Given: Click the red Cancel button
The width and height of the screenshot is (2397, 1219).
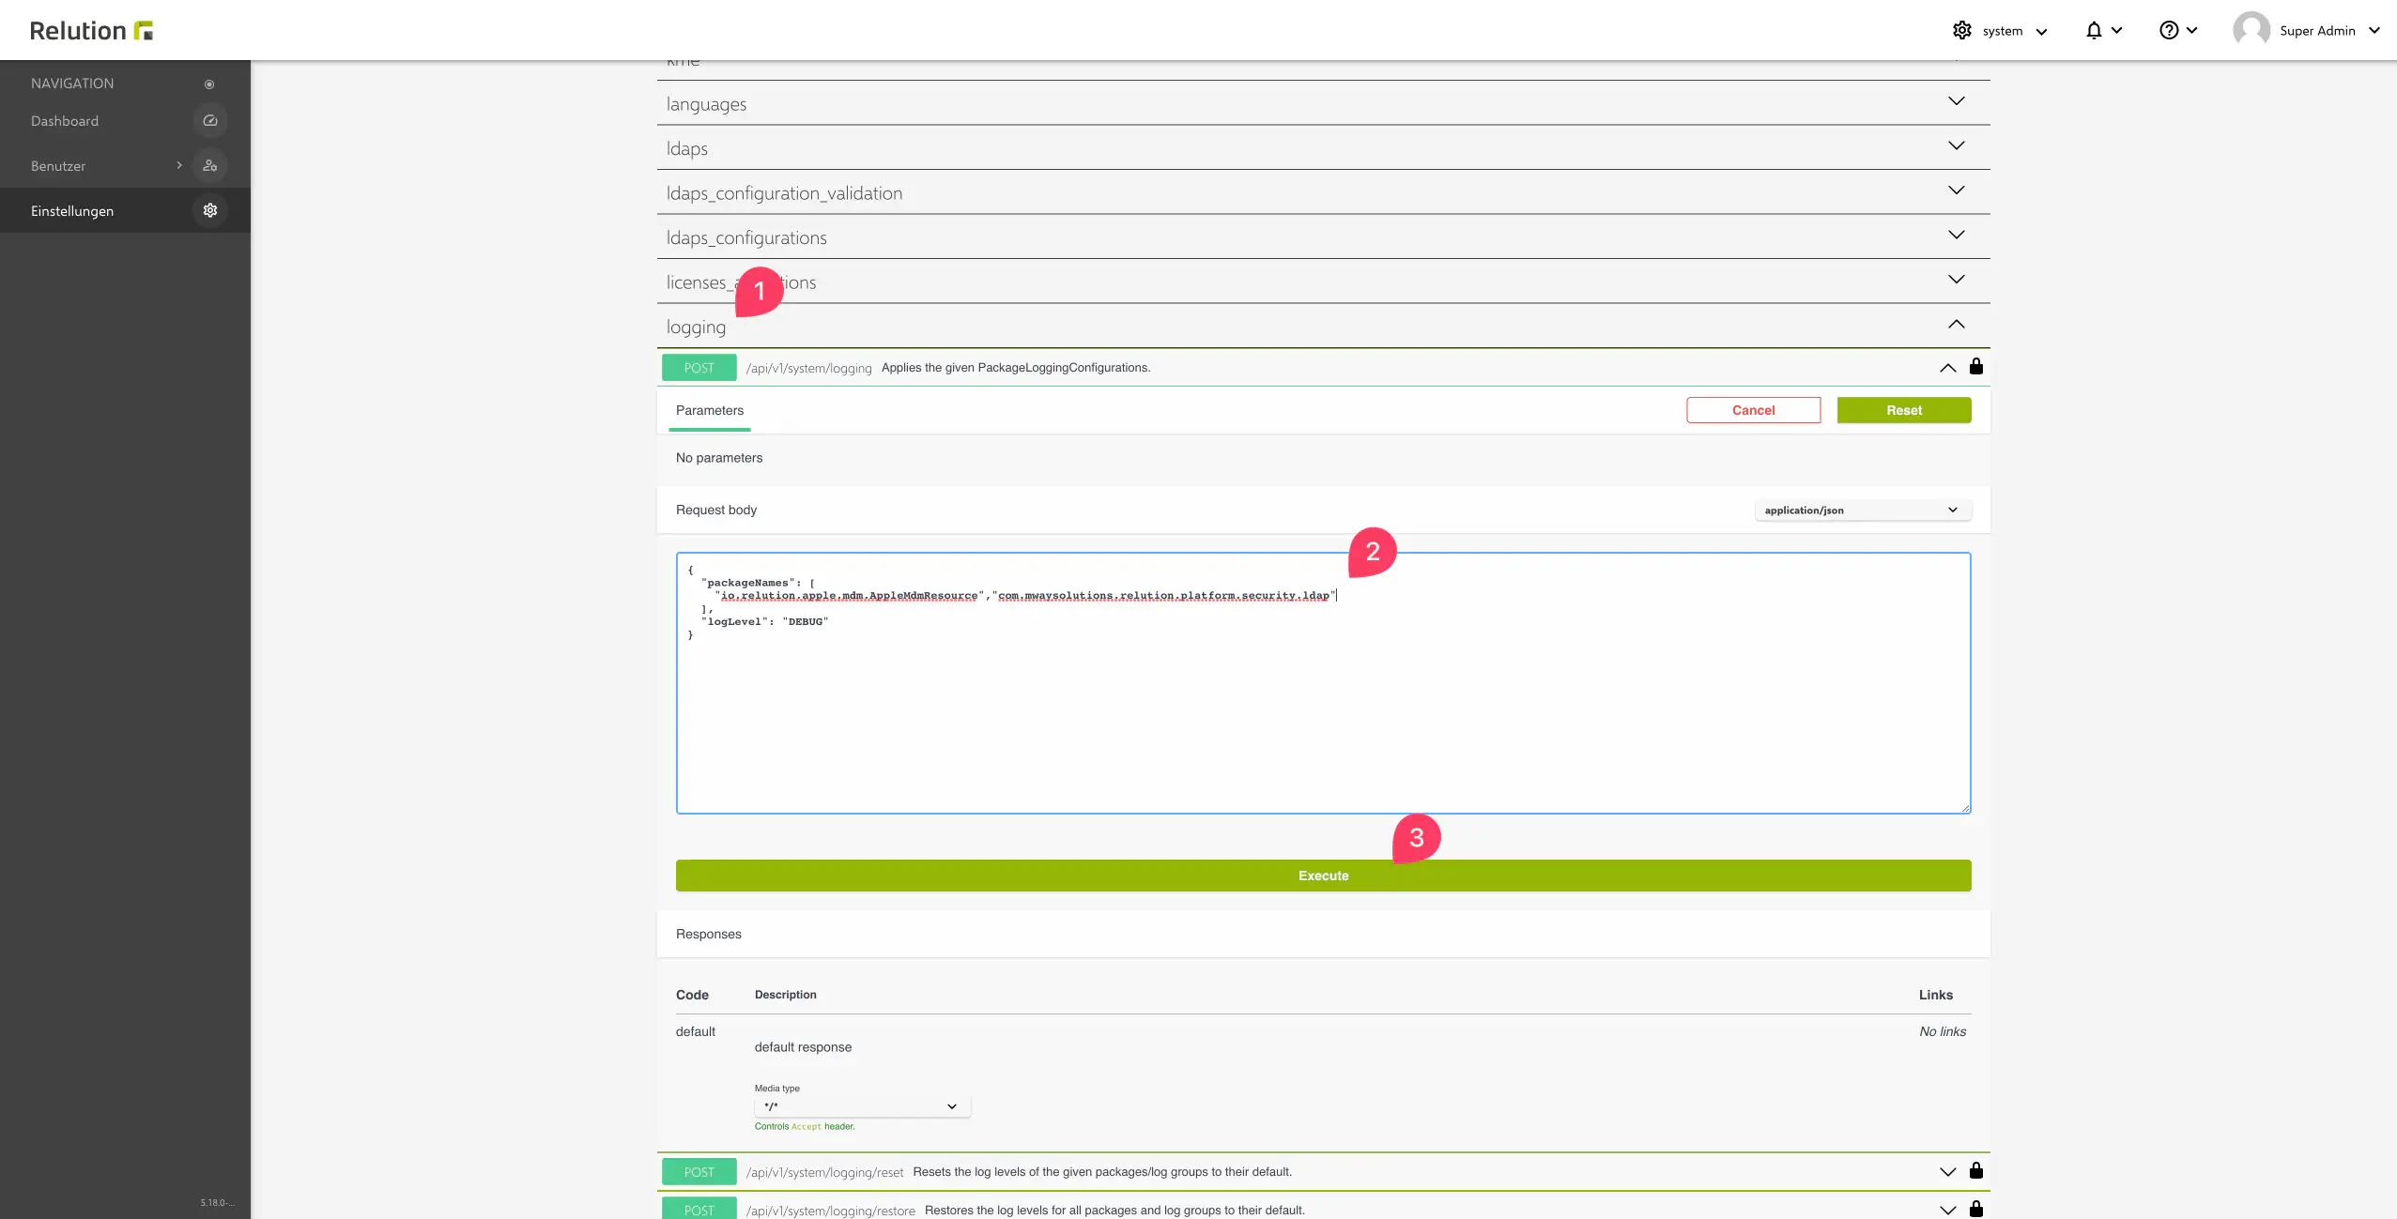Looking at the screenshot, I should tap(1753, 411).
